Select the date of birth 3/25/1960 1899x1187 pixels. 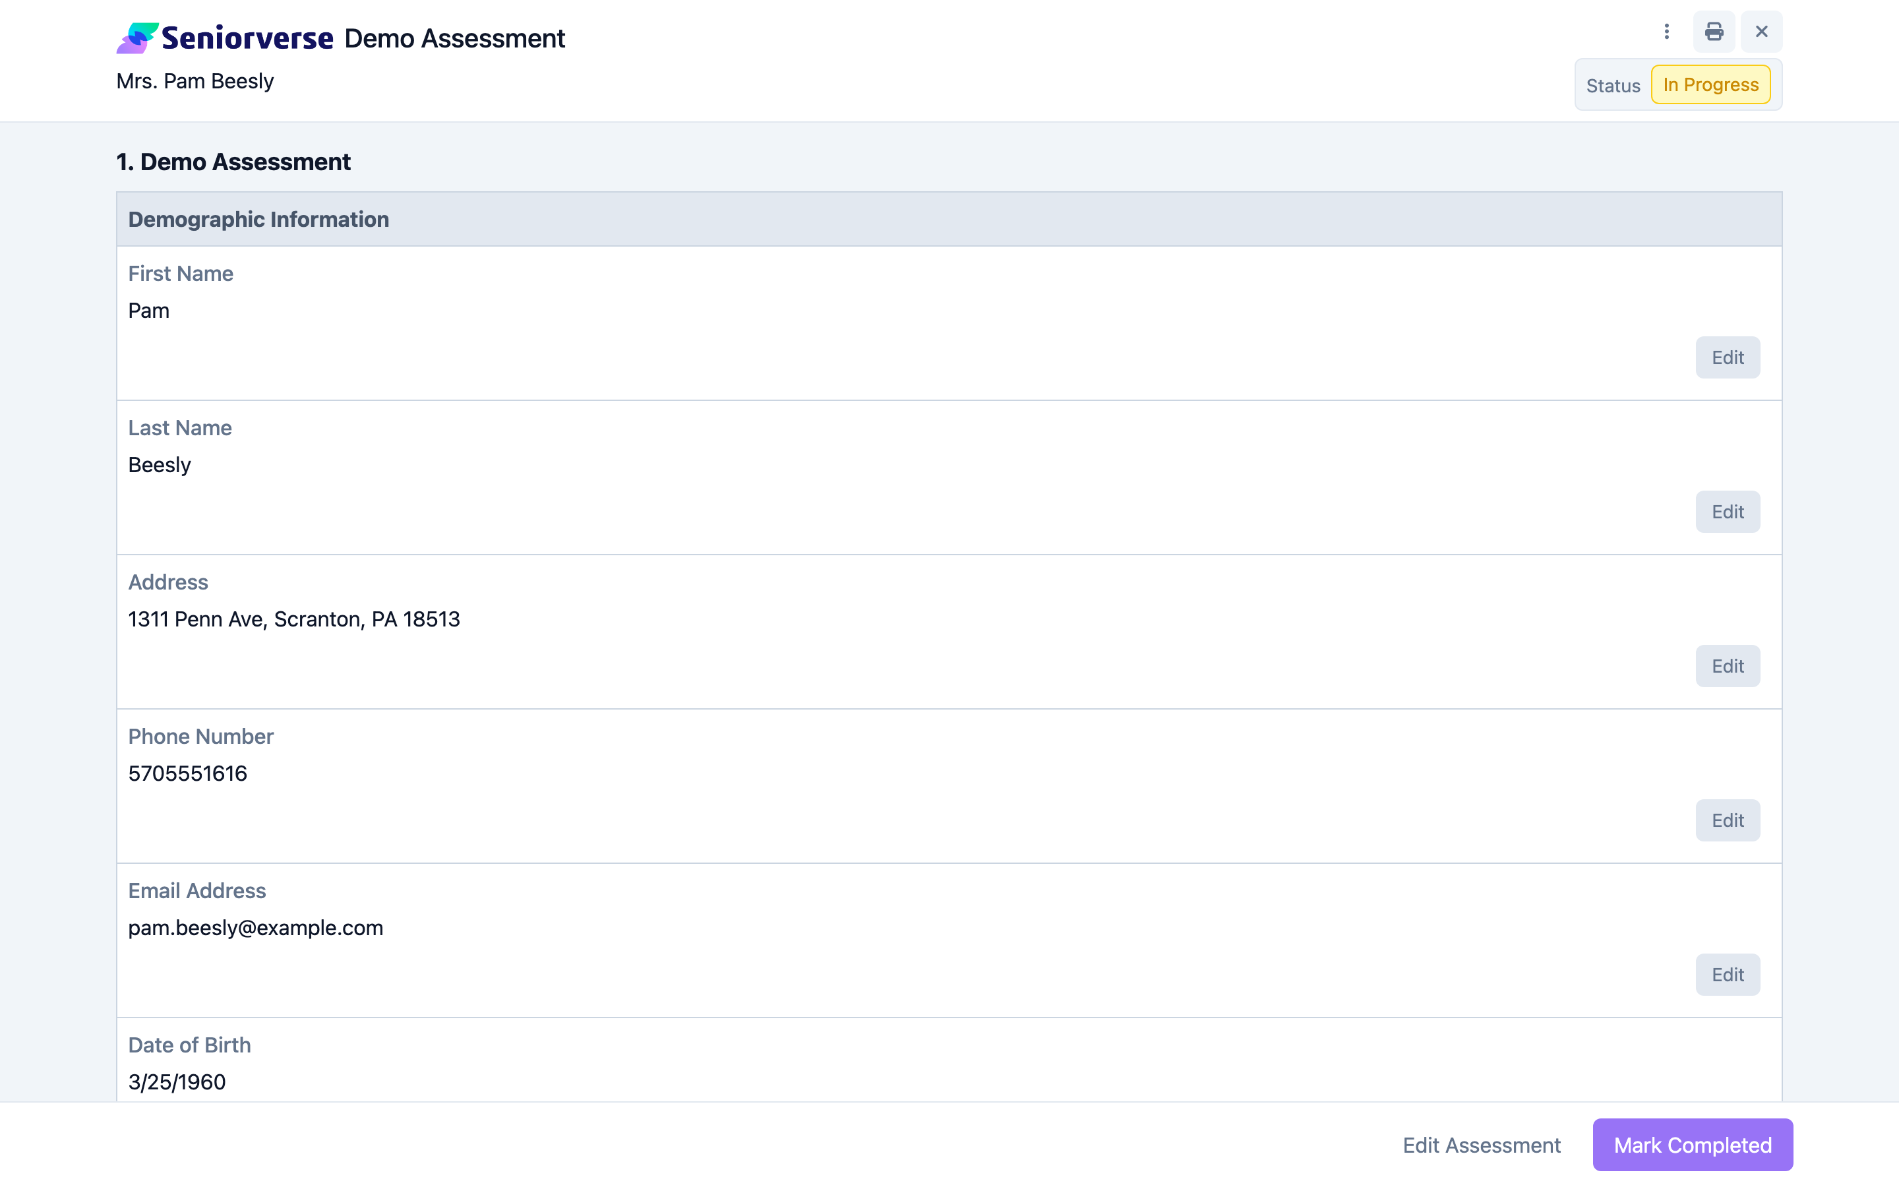pyautogui.click(x=177, y=1081)
